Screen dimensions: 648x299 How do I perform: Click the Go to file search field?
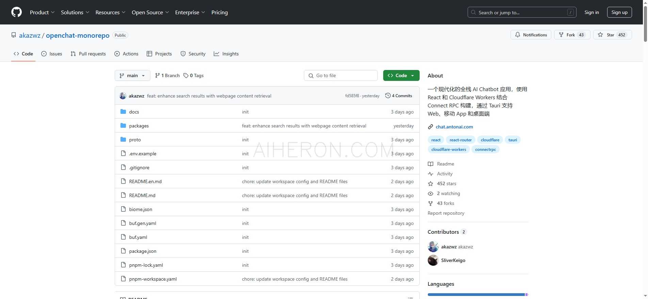pos(341,75)
